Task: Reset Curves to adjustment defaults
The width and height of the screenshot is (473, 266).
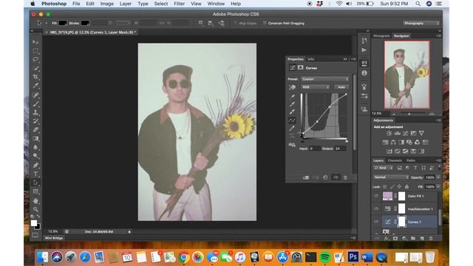Action: (x=325, y=177)
